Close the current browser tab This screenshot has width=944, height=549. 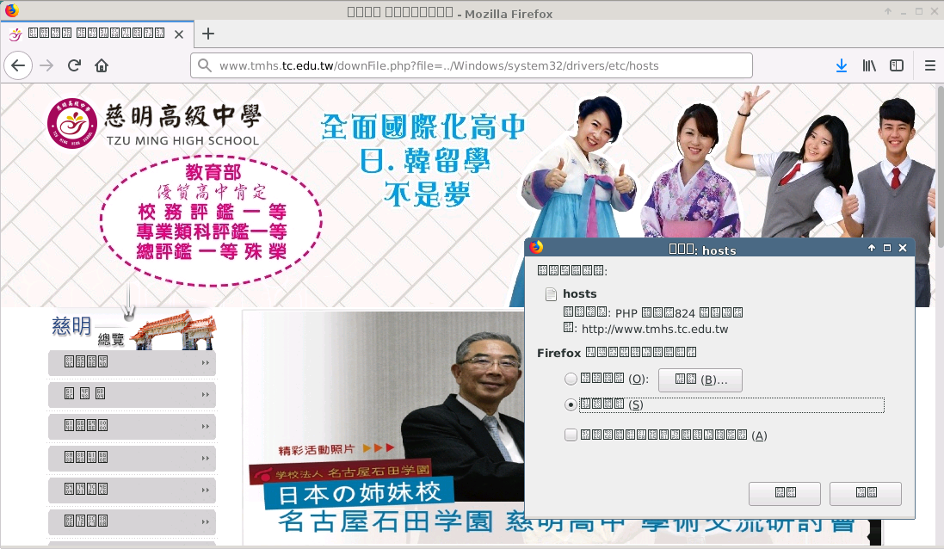pos(179,34)
